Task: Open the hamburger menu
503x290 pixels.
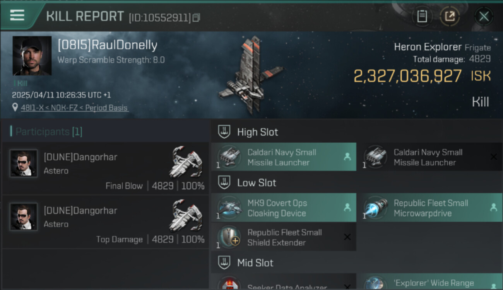Action: click(x=17, y=15)
